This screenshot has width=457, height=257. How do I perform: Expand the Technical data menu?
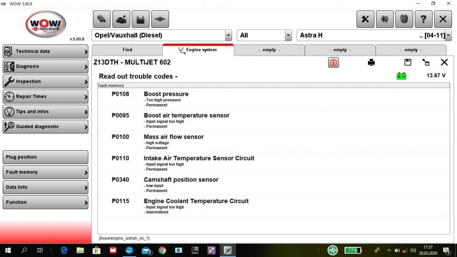(x=45, y=52)
